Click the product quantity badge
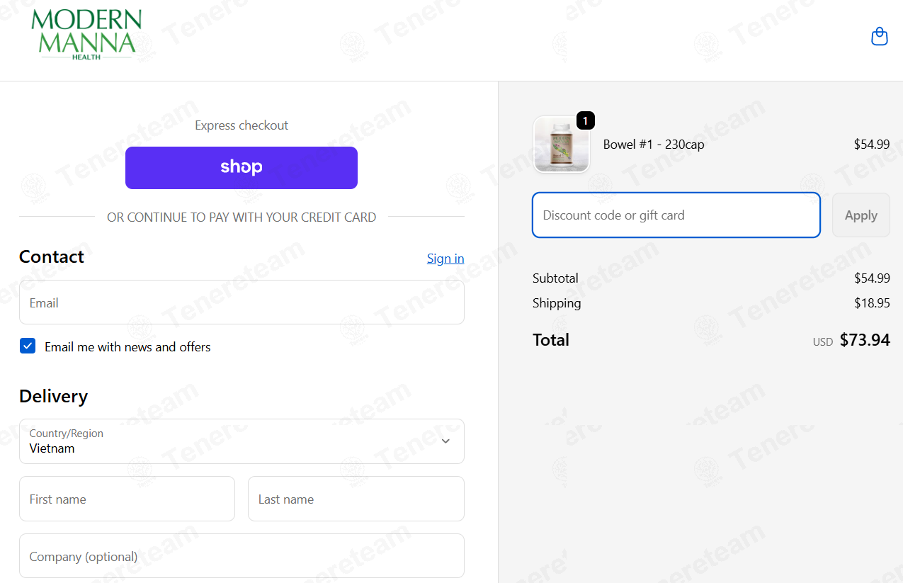The height and width of the screenshot is (583, 903). click(x=585, y=121)
